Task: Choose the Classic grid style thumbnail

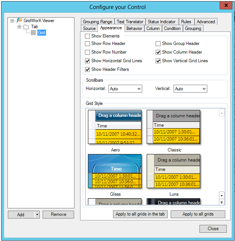Action: [174, 127]
